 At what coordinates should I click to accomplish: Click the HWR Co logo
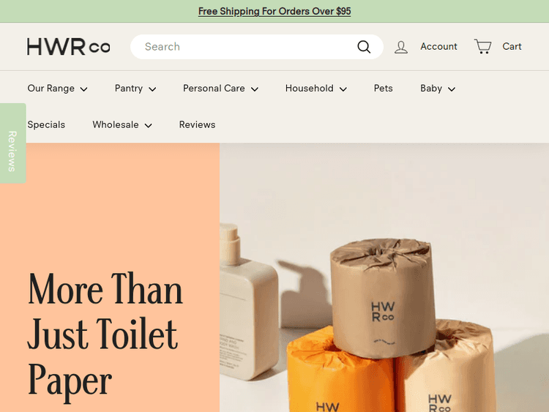(68, 47)
